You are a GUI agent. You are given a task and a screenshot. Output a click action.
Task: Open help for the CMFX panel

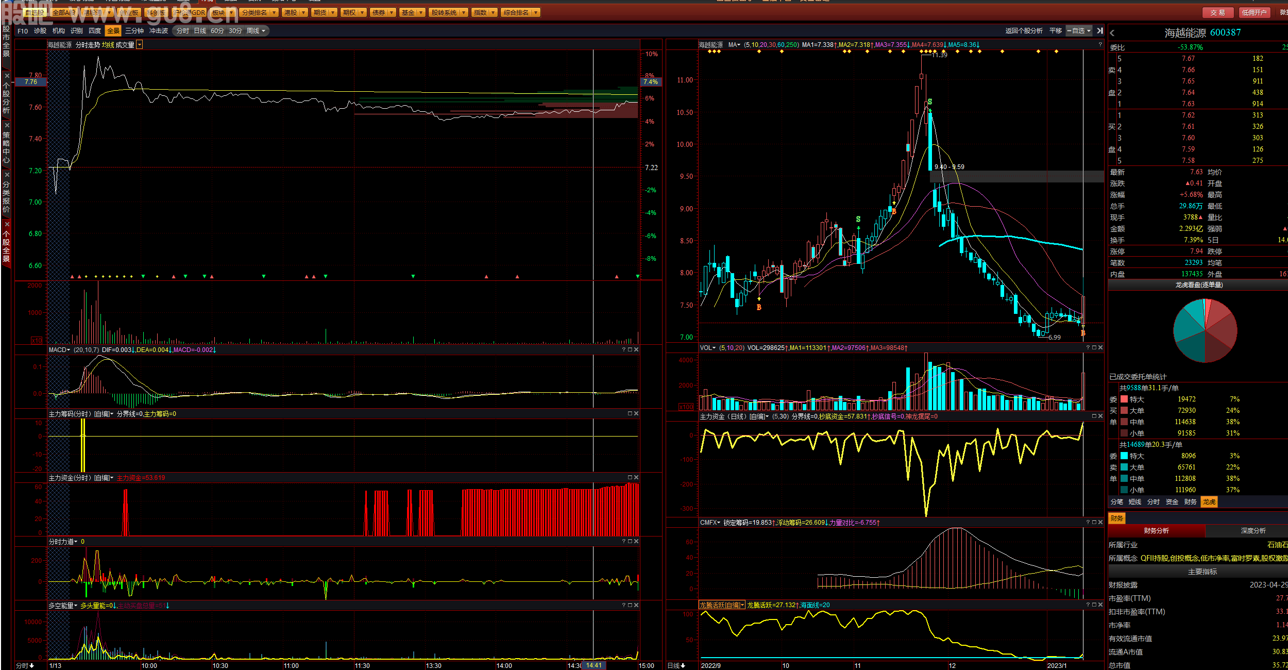(1088, 522)
